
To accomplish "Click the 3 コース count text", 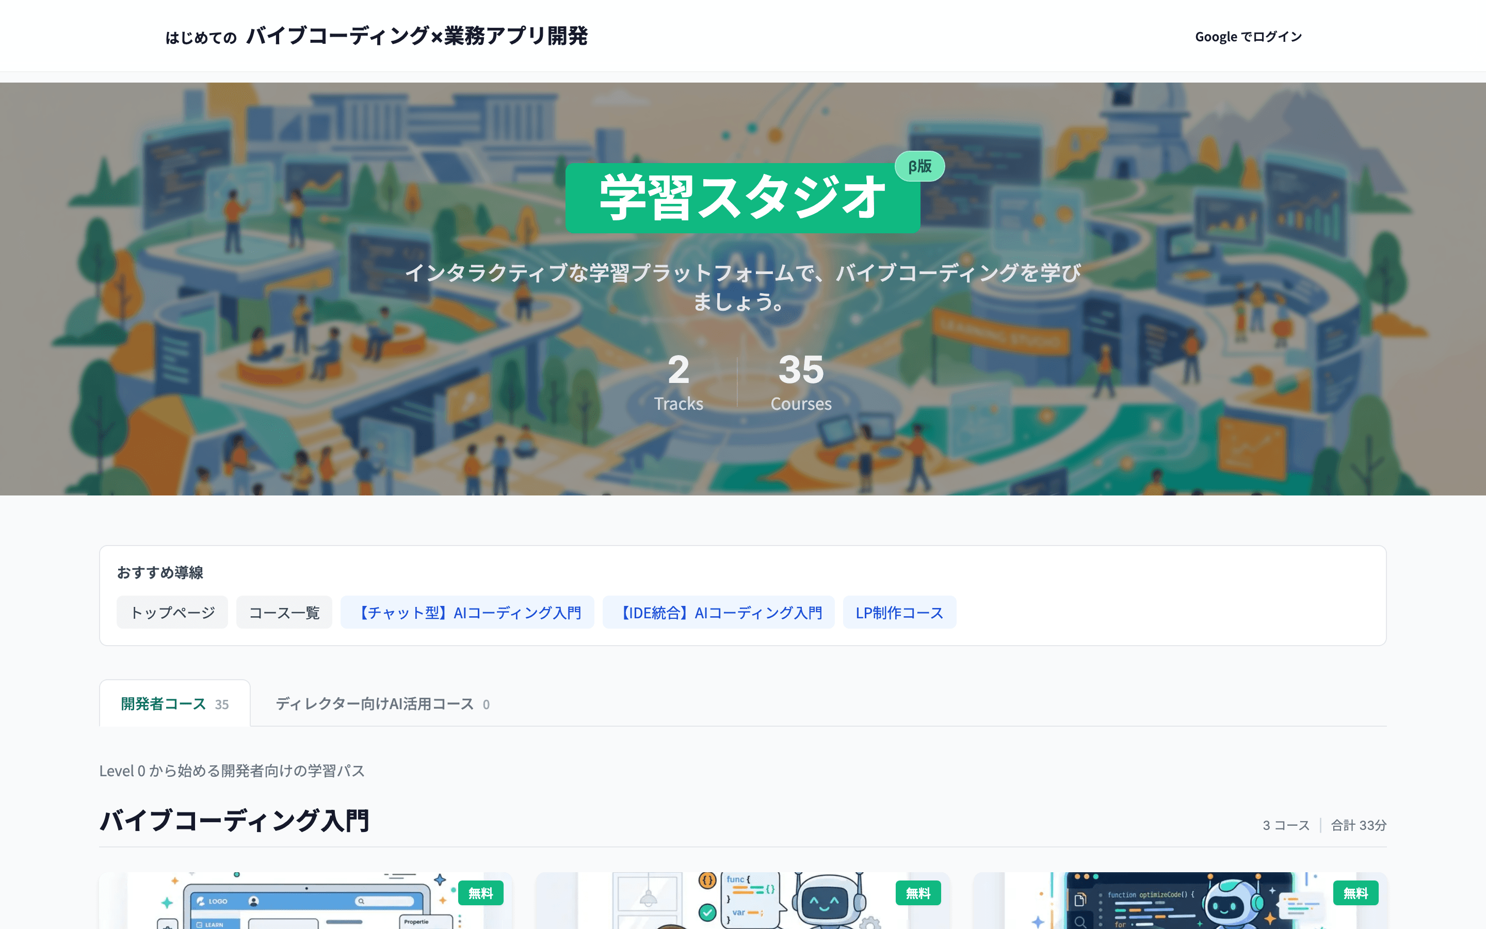I will (1286, 825).
